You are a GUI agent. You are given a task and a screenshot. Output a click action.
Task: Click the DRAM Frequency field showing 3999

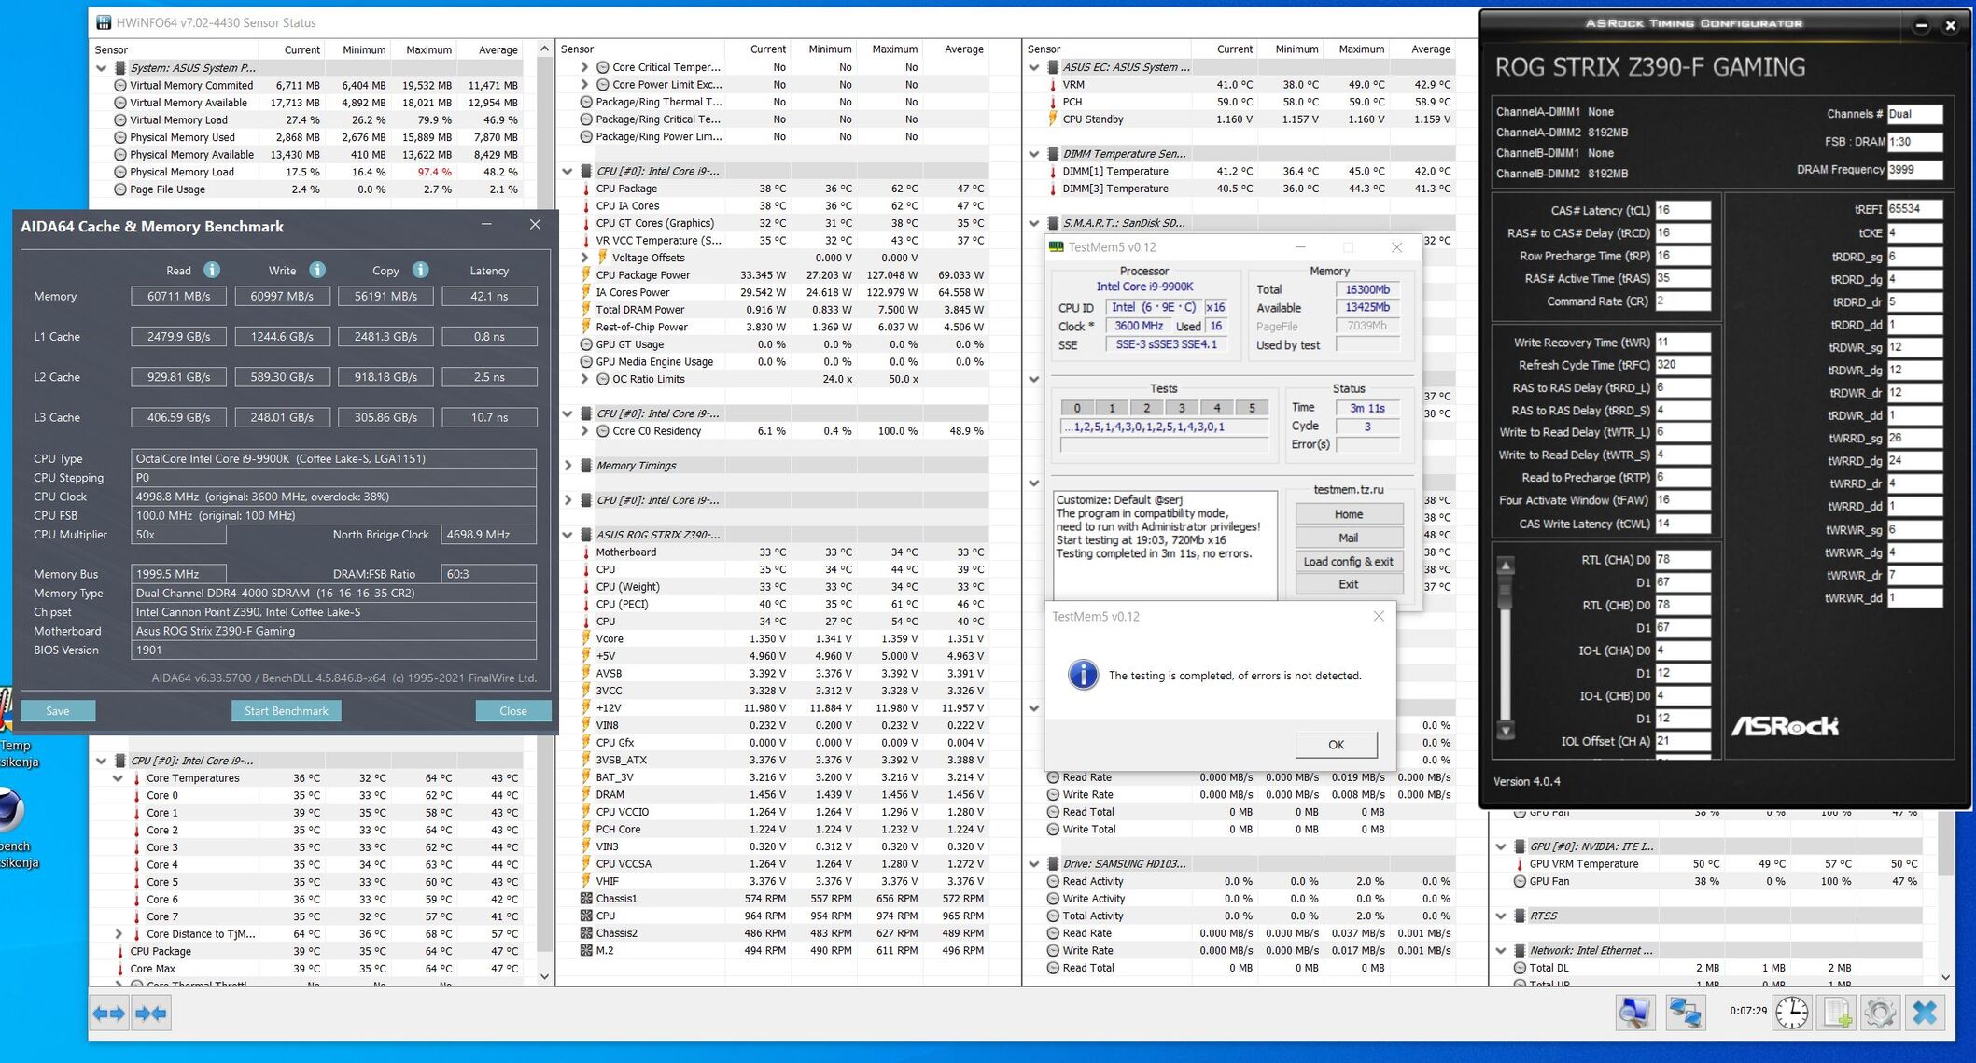coord(1914,170)
